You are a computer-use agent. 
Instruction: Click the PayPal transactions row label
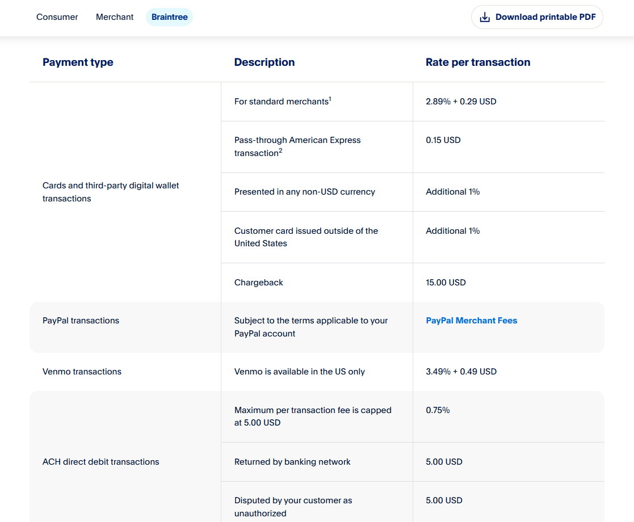(81, 321)
